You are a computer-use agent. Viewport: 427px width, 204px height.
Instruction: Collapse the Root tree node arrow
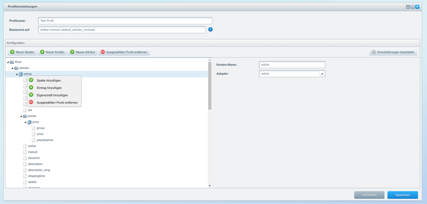tap(8, 62)
